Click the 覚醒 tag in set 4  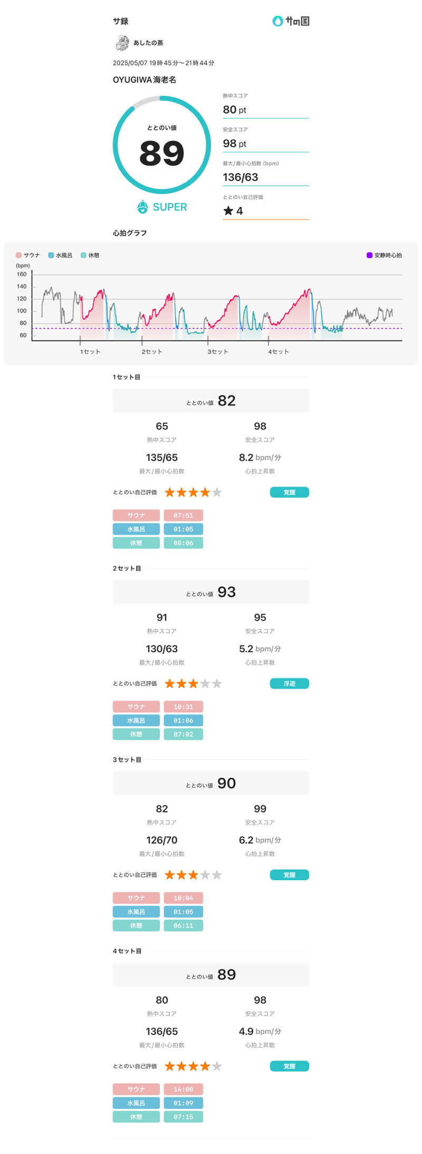pyautogui.click(x=289, y=1066)
